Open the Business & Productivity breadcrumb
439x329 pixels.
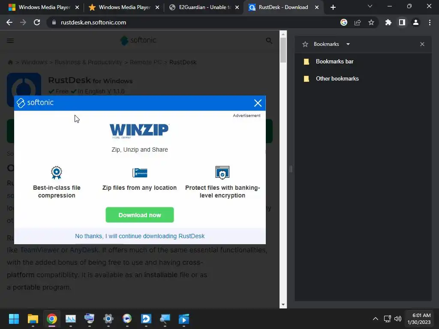[88, 62]
